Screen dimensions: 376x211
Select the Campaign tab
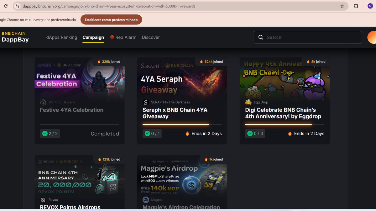pyautogui.click(x=93, y=37)
